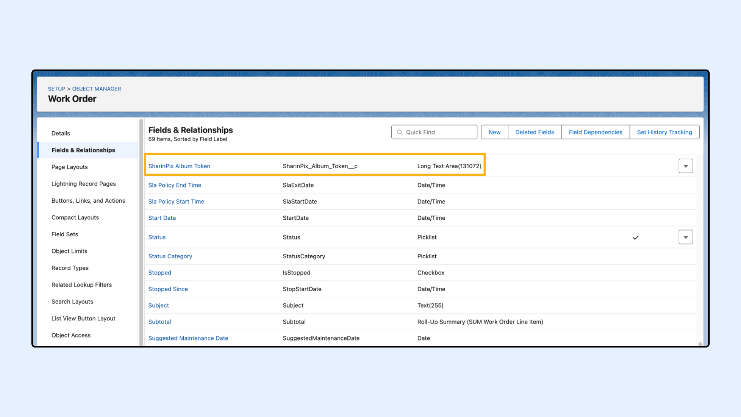Open the Suggested Maintenance Date field
Viewport: 741px width, 417px height.
188,338
